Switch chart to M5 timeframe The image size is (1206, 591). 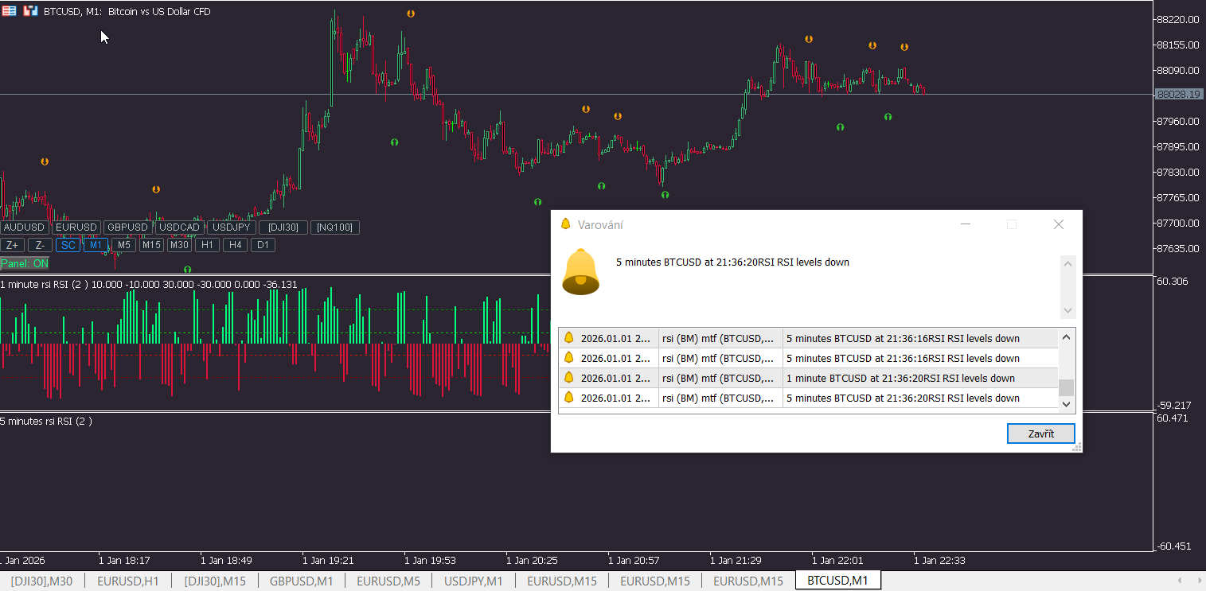pos(124,245)
